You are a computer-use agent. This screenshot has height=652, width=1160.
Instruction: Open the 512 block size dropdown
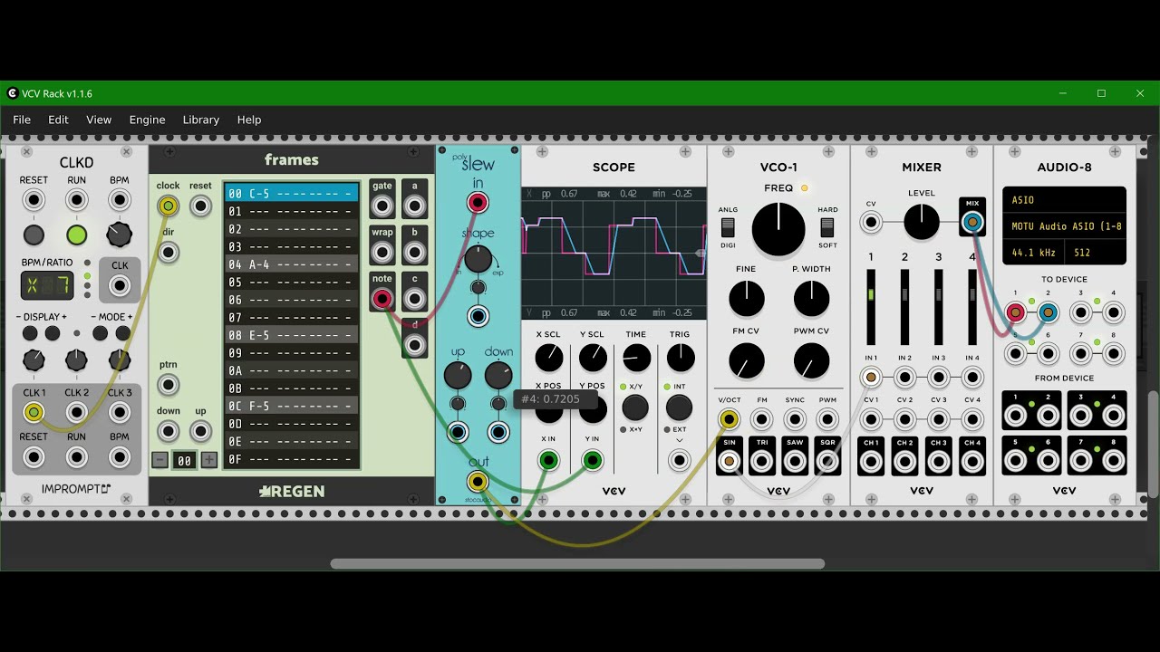(x=1097, y=253)
